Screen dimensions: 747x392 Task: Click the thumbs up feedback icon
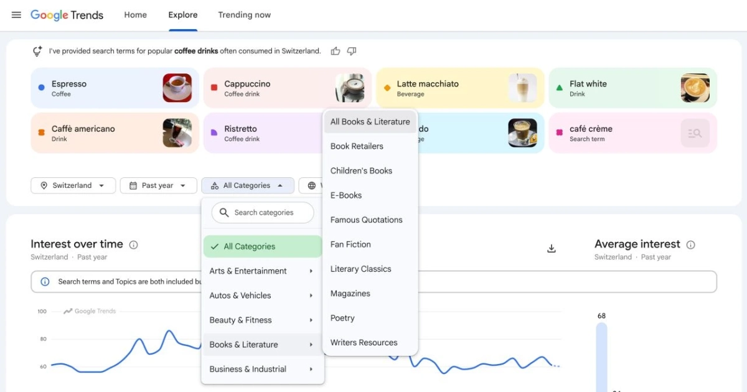pos(336,51)
